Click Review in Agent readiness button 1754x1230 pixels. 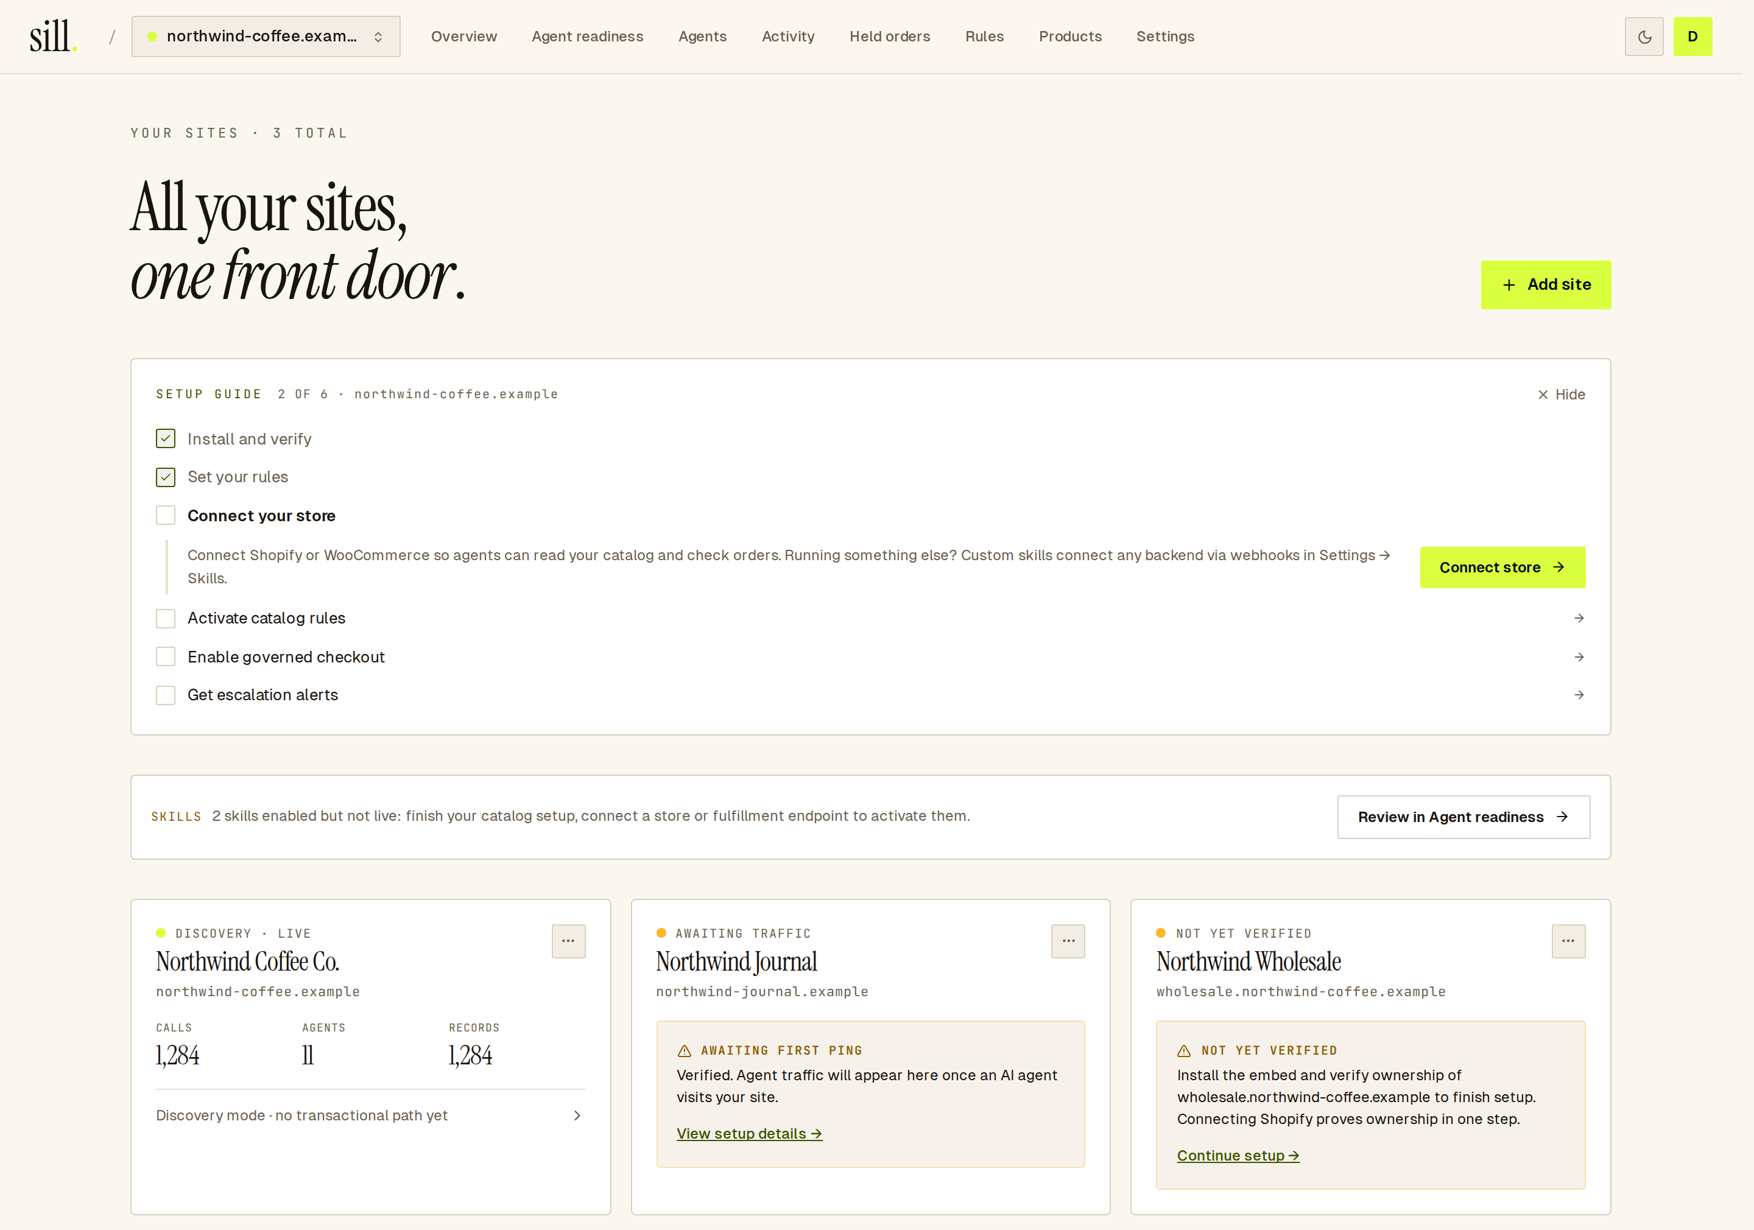coord(1463,817)
